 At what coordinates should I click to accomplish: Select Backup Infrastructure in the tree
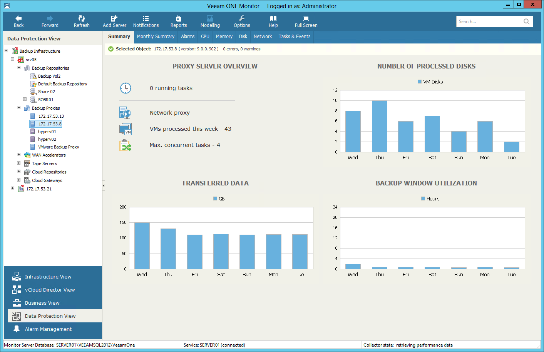coord(40,51)
